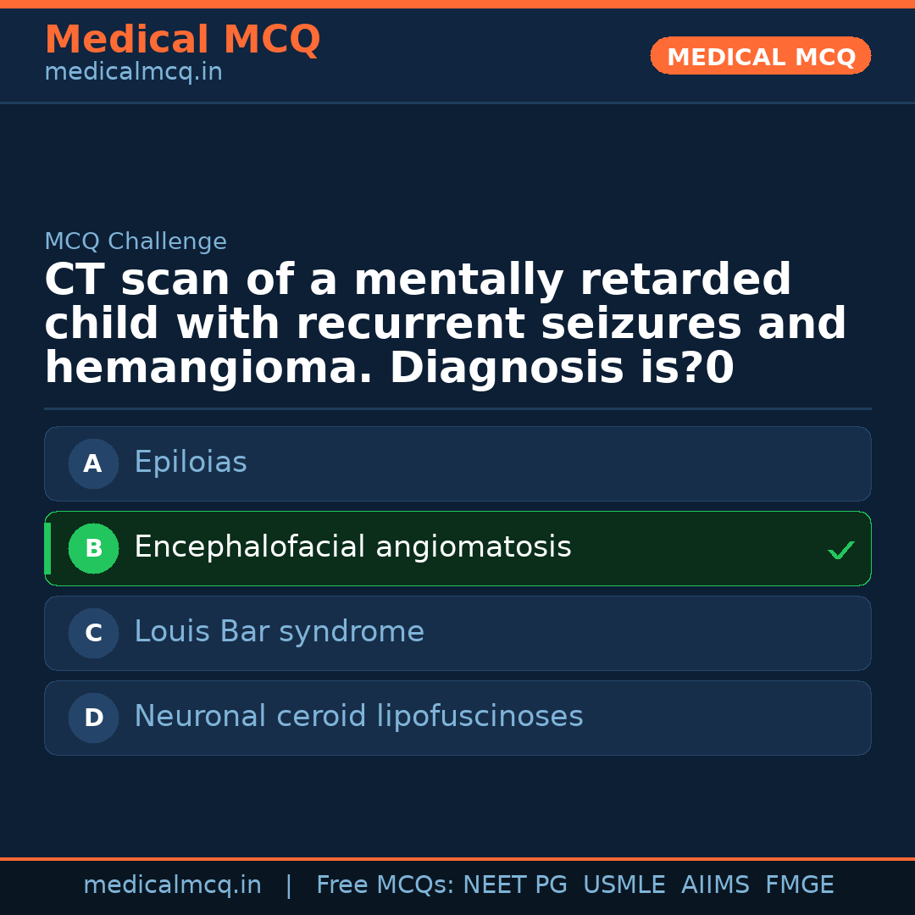The image size is (915, 915).
Task: Choose Encephalofacial angiomatosis answer
Action: pos(457,548)
